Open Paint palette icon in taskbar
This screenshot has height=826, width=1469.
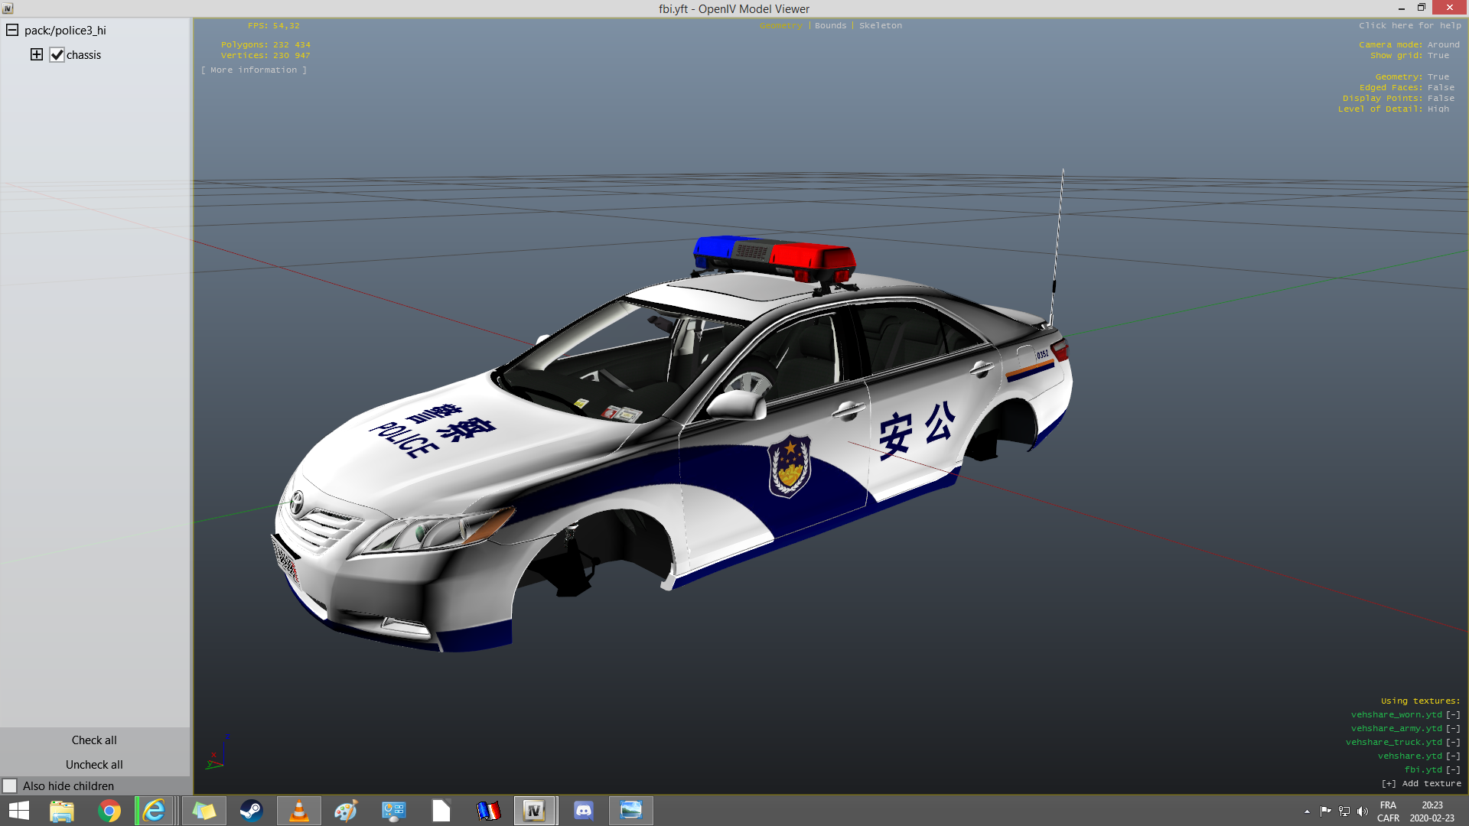point(346,810)
